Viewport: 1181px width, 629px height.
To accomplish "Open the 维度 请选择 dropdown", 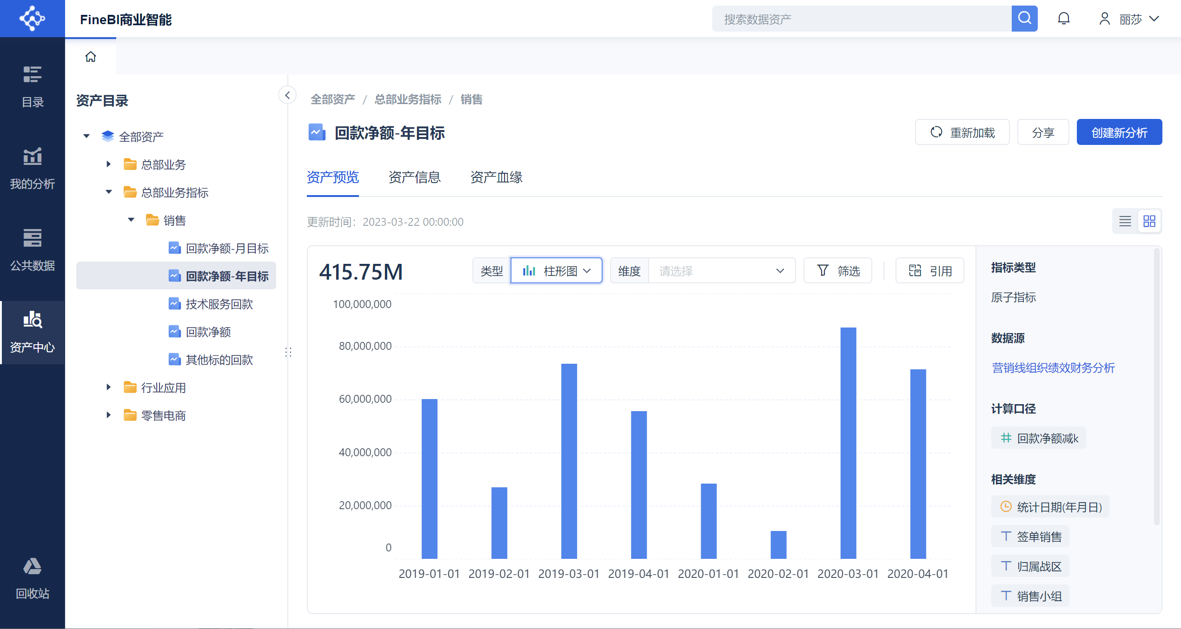I will click(x=722, y=270).
